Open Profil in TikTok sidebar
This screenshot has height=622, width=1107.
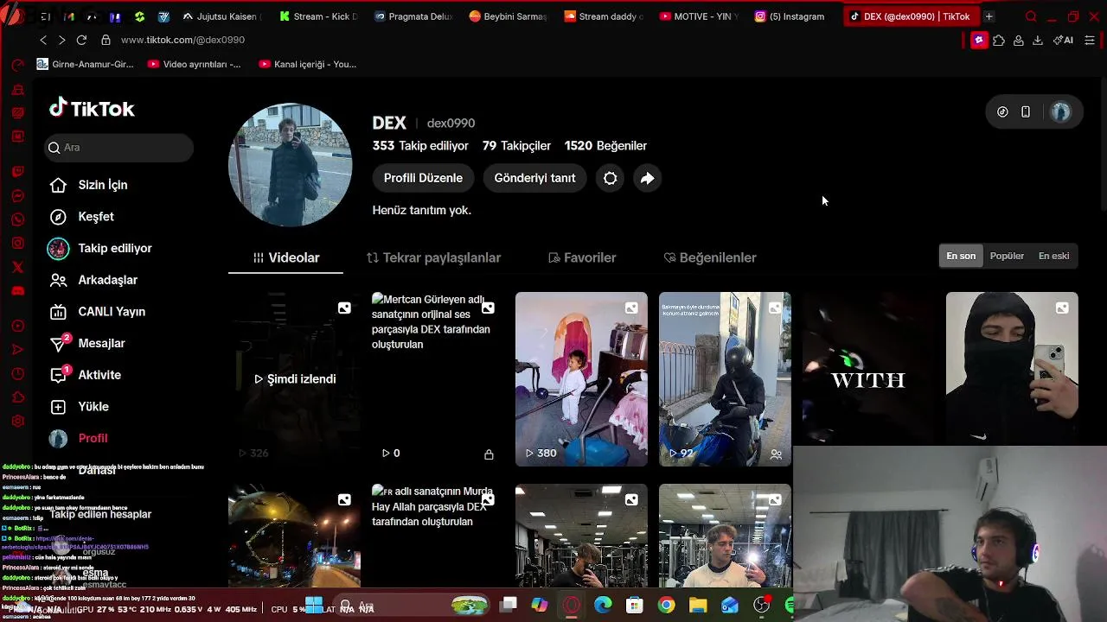(78, 438)
